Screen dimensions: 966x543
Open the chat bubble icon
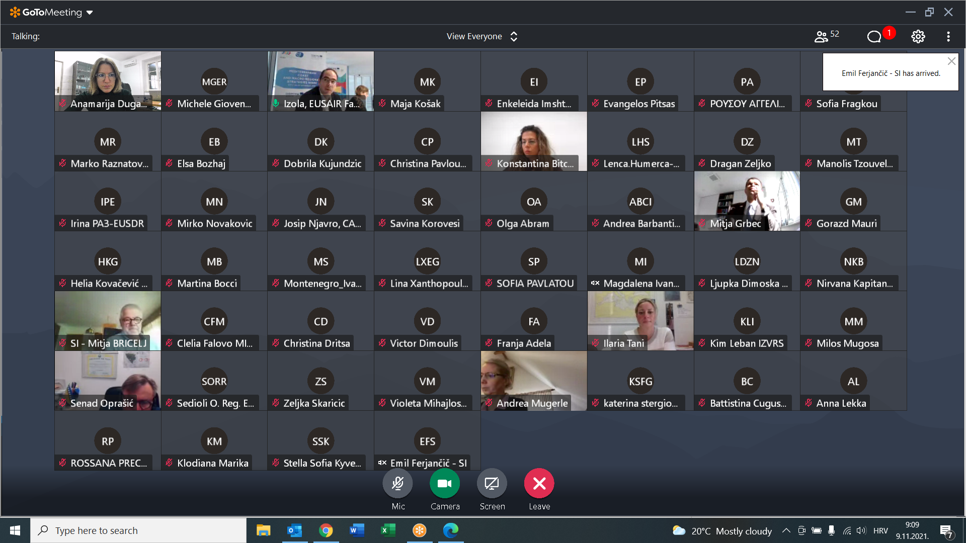tap(874, 36)
